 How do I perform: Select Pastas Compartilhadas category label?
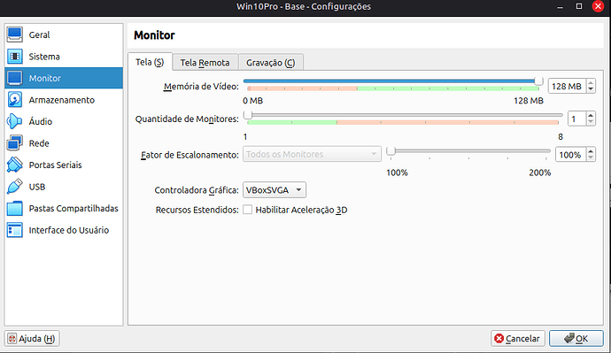click(x=73, y=209)
